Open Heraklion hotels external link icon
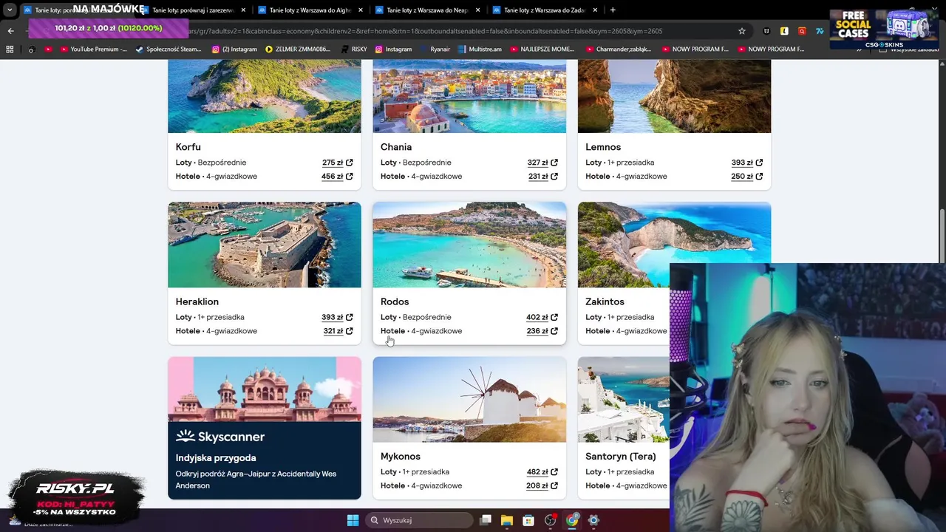Screen dimensions: 946x532 pyautogui.click(x=350, y=331)
